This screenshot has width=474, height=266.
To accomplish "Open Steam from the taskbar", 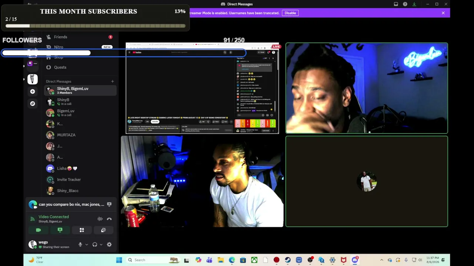I will pyautogui.click(x=288, y=260).
